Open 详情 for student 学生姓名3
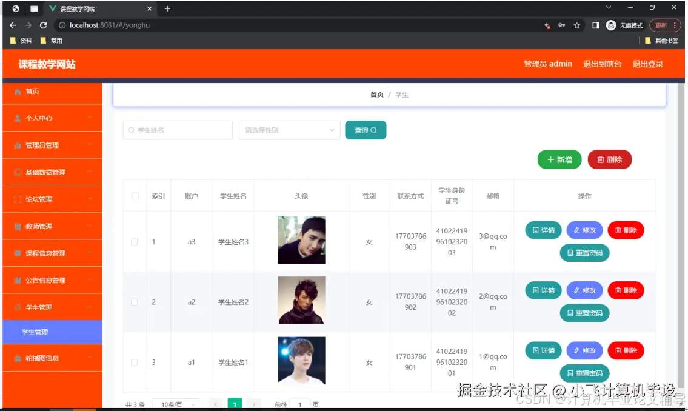Viewport: 688px width, 411px height. (543, 230)
